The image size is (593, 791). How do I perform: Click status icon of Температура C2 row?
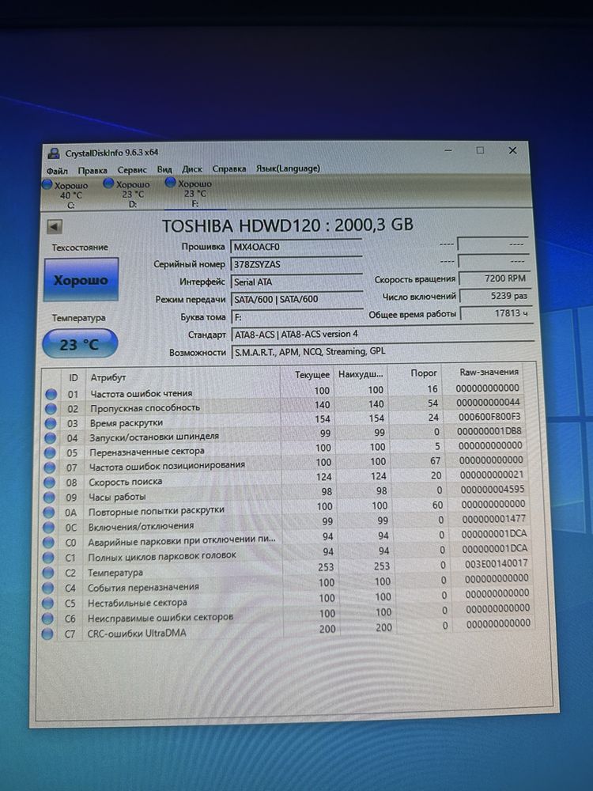[x=48, y=573]
